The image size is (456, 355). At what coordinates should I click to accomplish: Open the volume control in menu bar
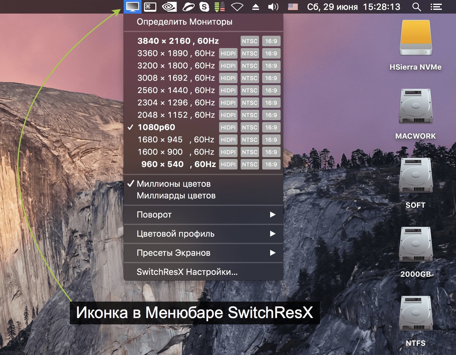click(273, 7)
